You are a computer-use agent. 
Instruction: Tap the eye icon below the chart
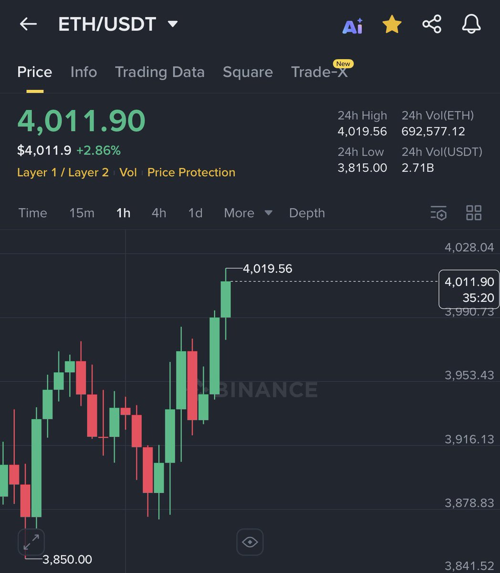point(250,542)
